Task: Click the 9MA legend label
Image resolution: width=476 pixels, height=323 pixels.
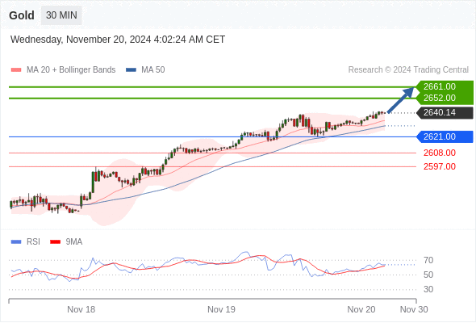Action: (x=74, y=242)
